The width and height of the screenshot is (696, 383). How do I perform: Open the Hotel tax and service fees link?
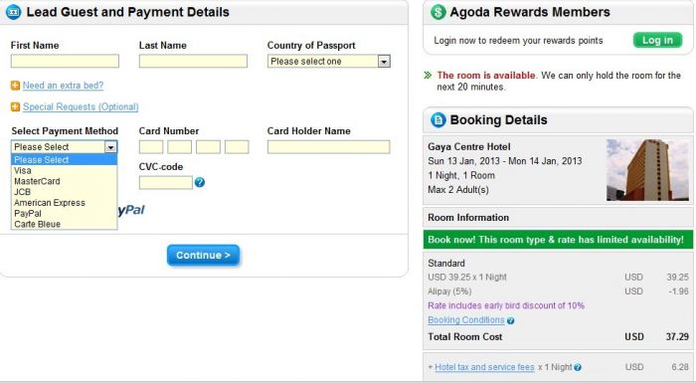click(x=484, y=367)
